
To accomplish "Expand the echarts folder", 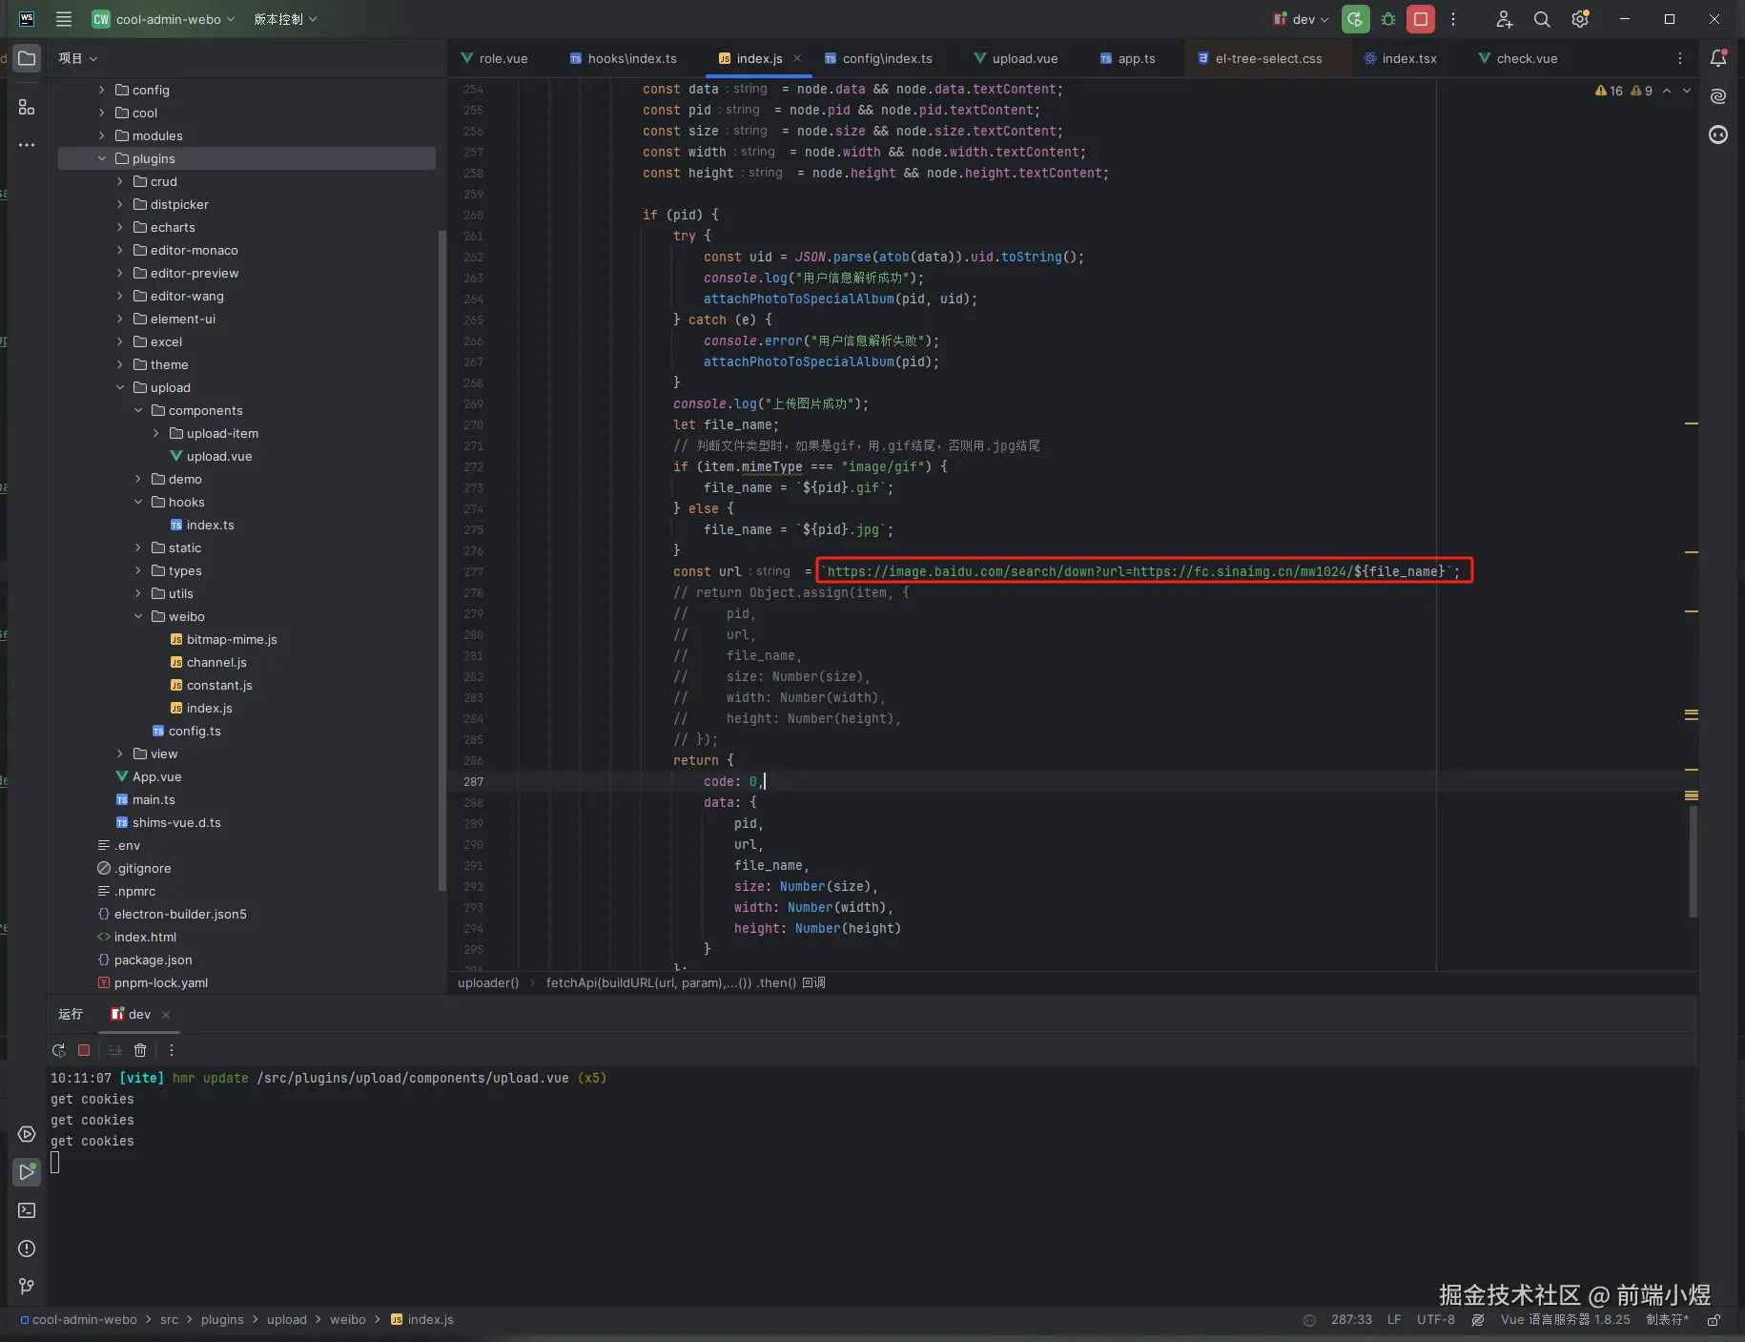I will pos(120,227).
